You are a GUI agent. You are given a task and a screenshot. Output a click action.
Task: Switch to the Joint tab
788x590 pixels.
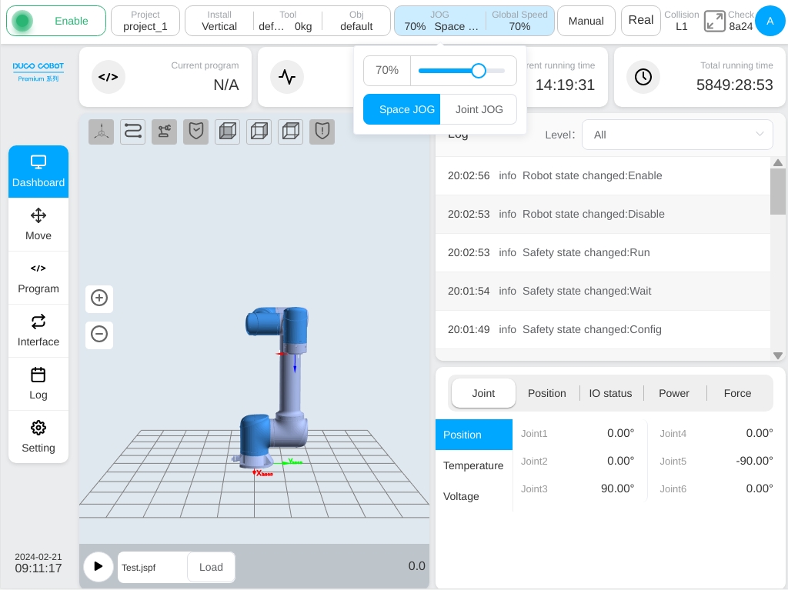[x=483, y=394]
